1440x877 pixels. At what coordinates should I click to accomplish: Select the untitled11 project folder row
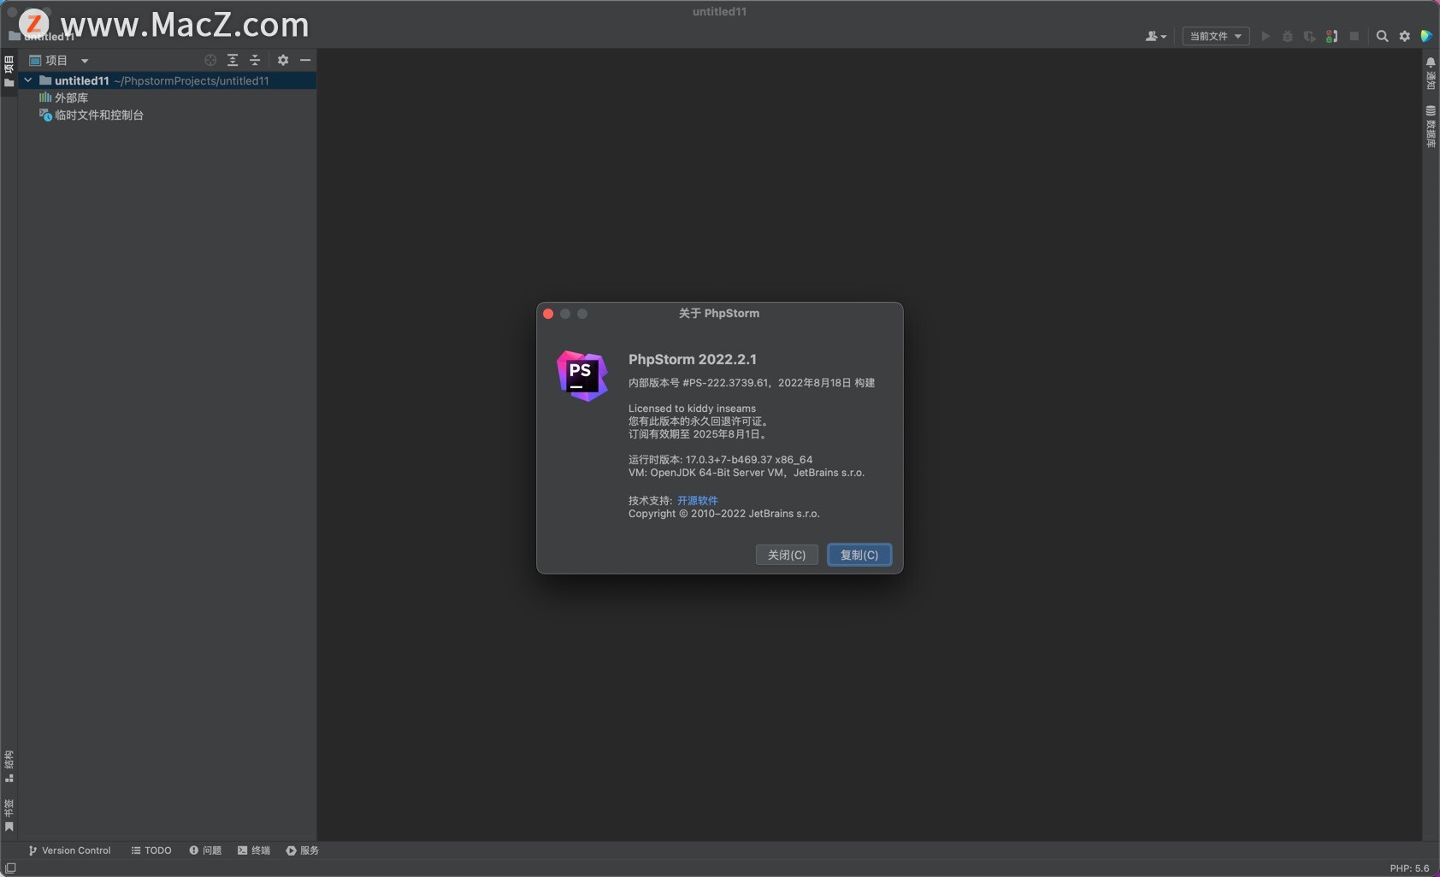168,80
